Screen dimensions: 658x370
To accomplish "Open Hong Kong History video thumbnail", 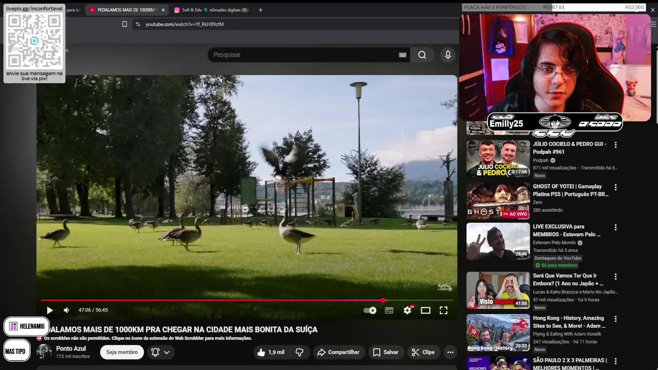I will [x=498, y=332].
